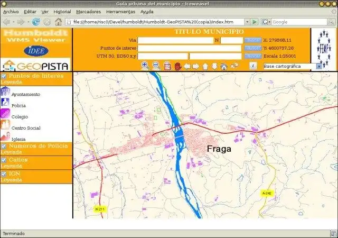Click the Via street name field

[x=175, y=40]
